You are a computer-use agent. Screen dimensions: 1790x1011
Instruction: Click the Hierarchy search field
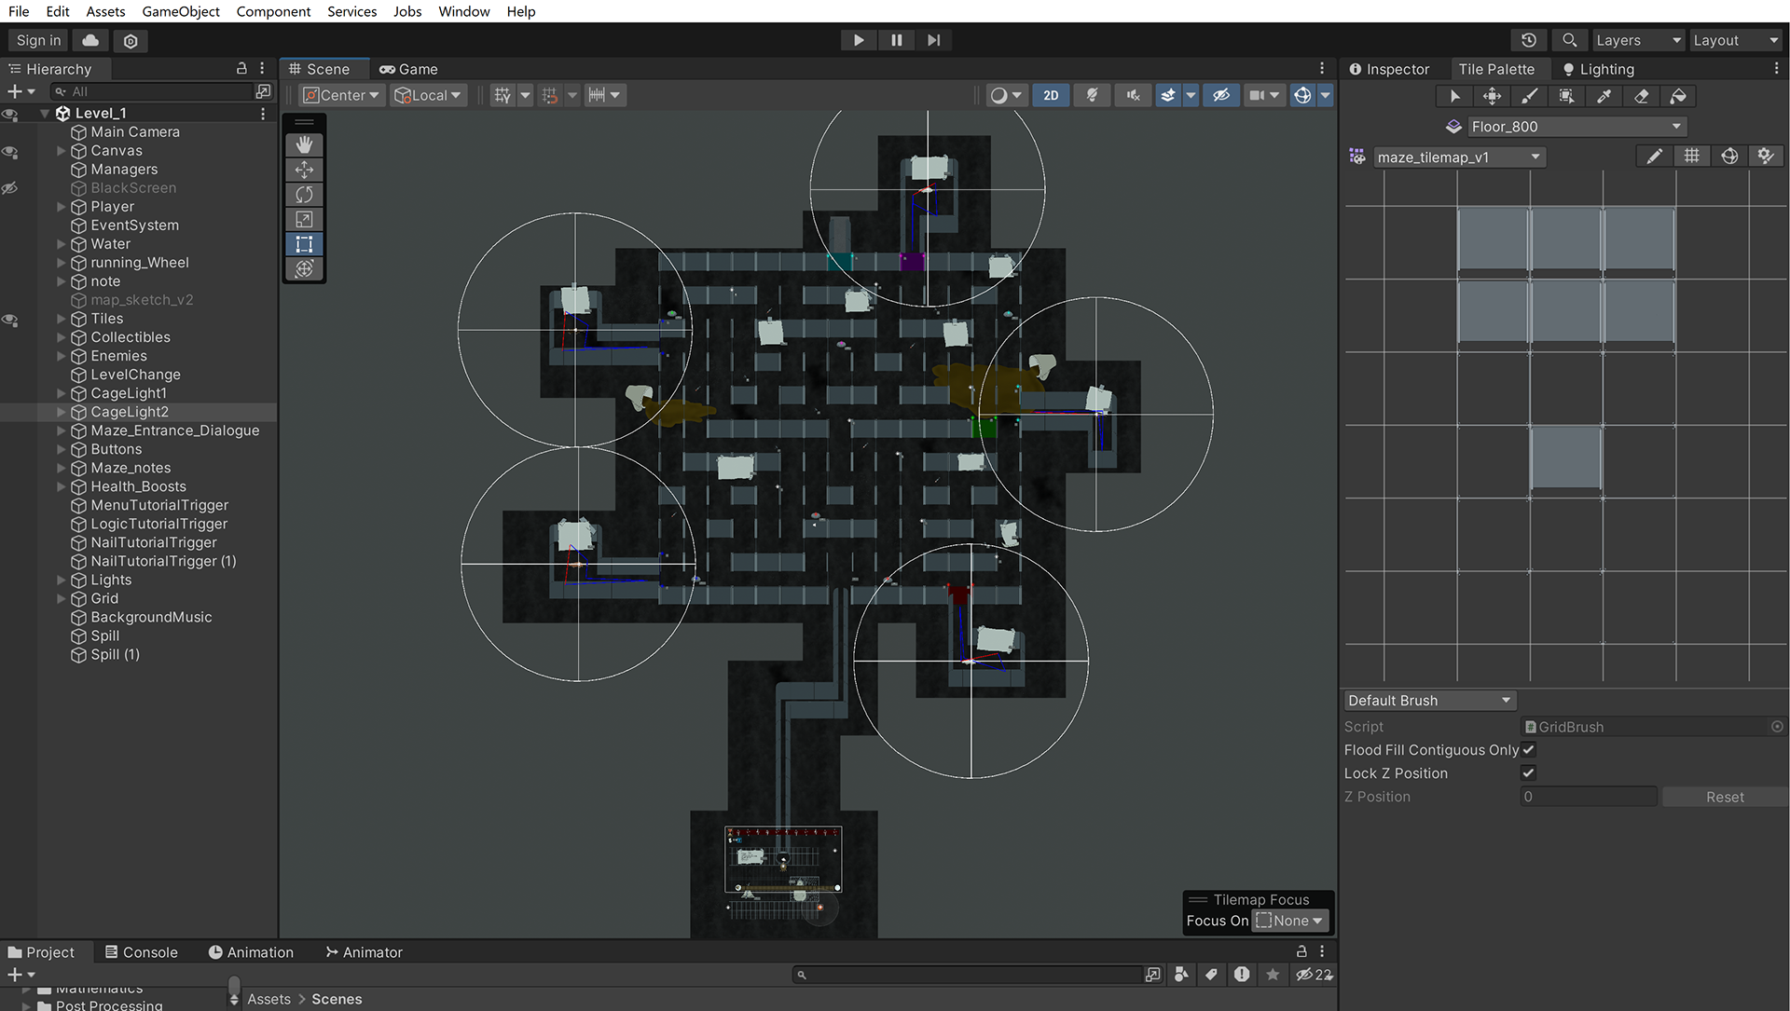tap(152, 91)
